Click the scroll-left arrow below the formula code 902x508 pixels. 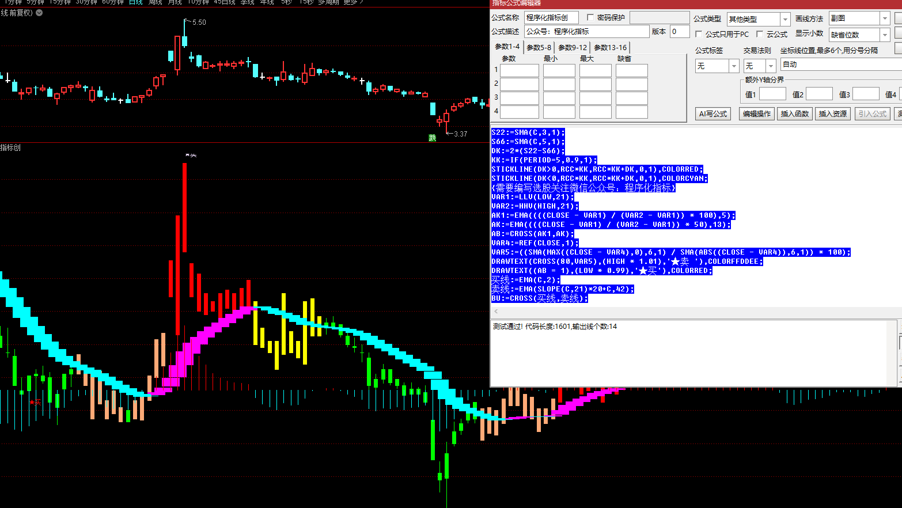496,312
